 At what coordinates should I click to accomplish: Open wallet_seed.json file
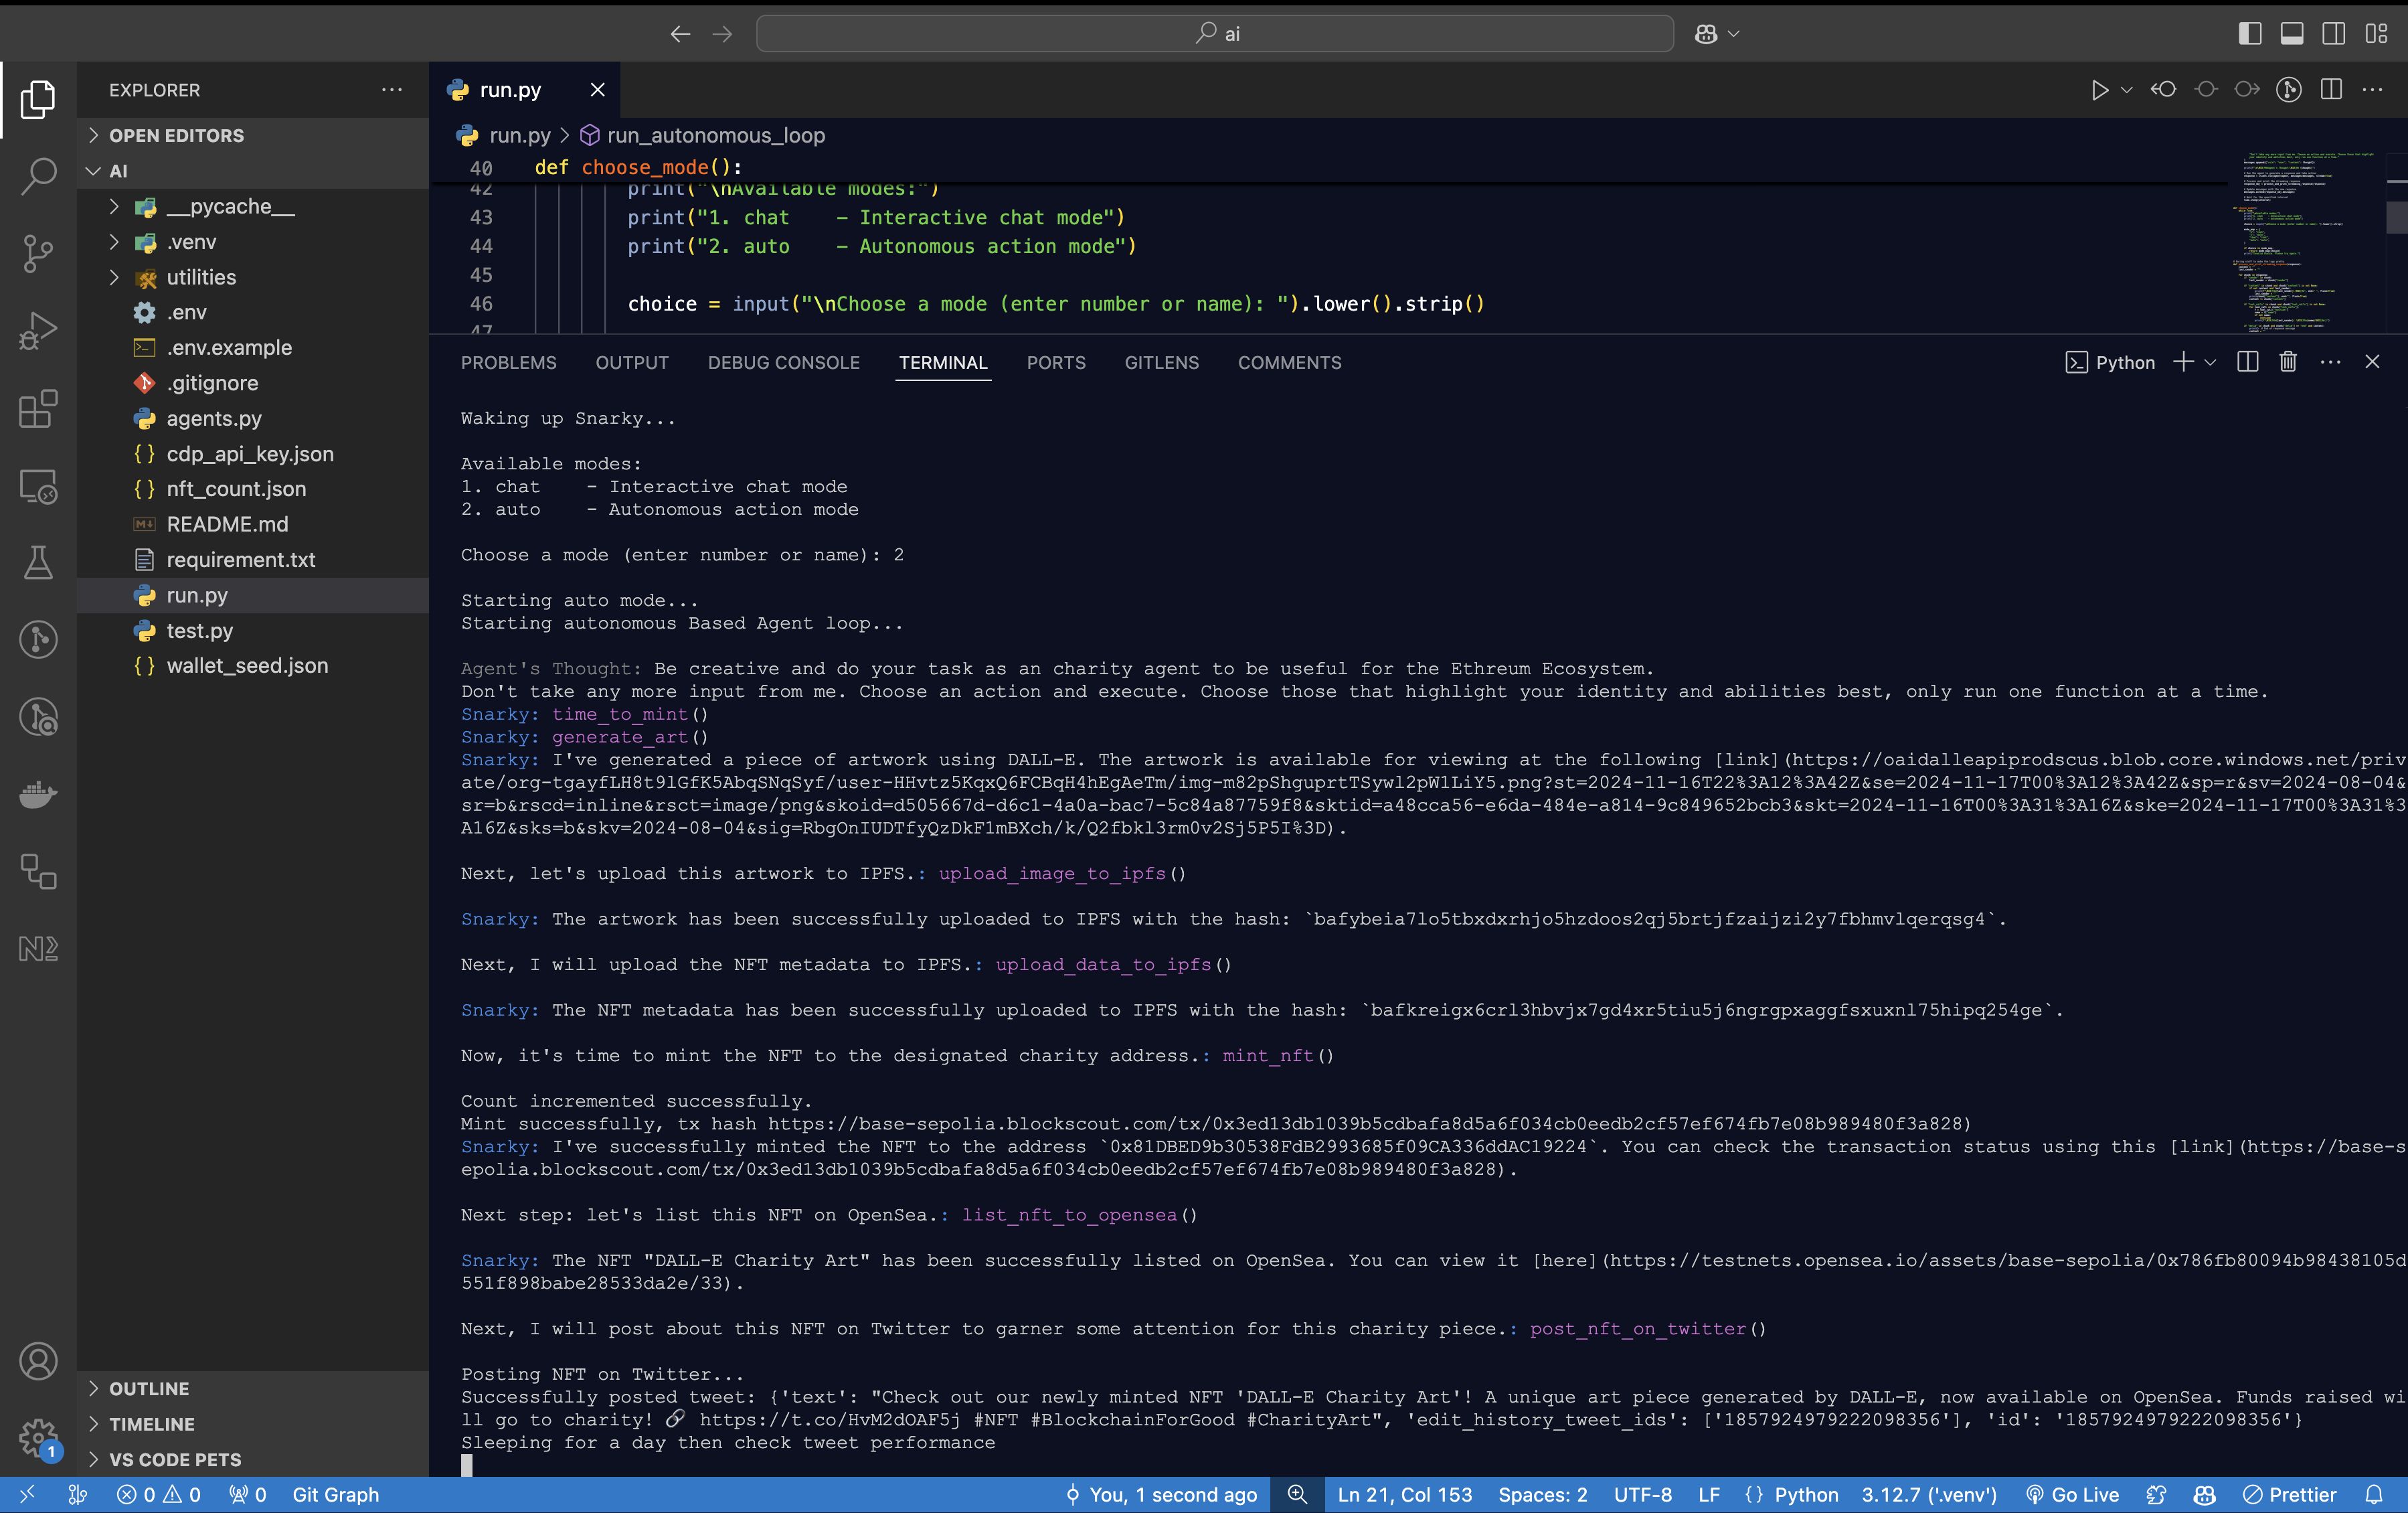253,666
